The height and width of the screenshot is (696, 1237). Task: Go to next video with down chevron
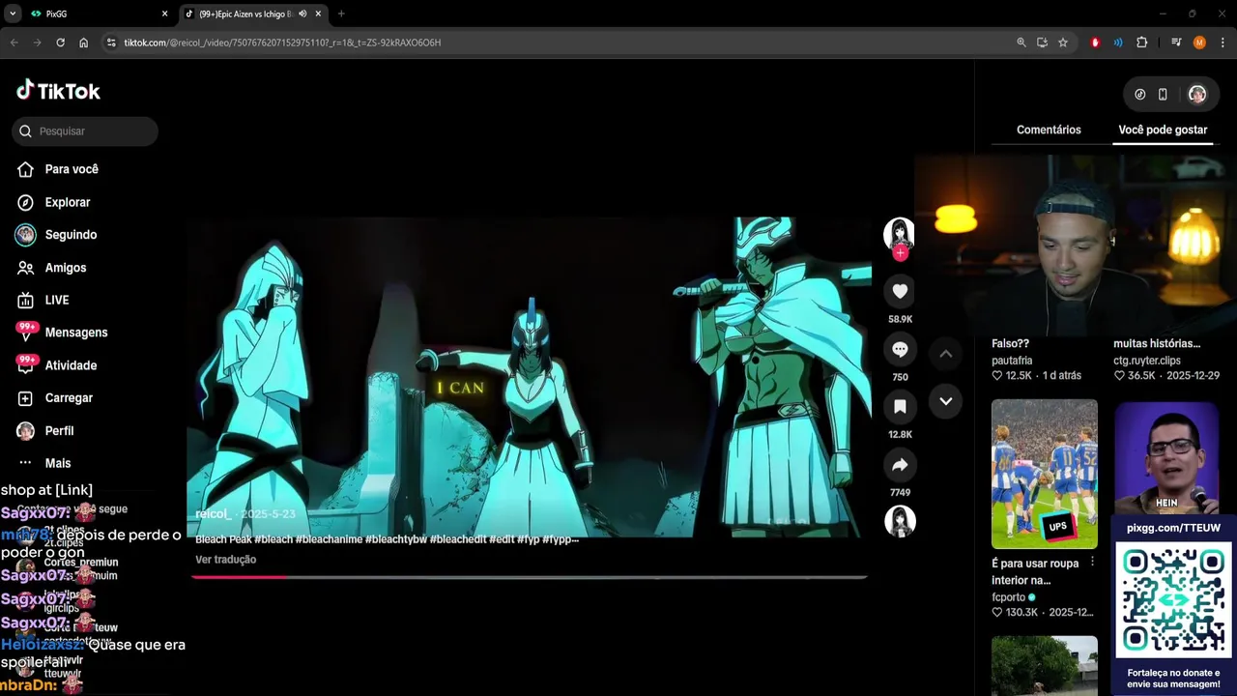point(946,401)
